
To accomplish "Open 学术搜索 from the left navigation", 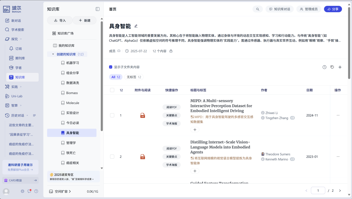I will coord(18,30).
